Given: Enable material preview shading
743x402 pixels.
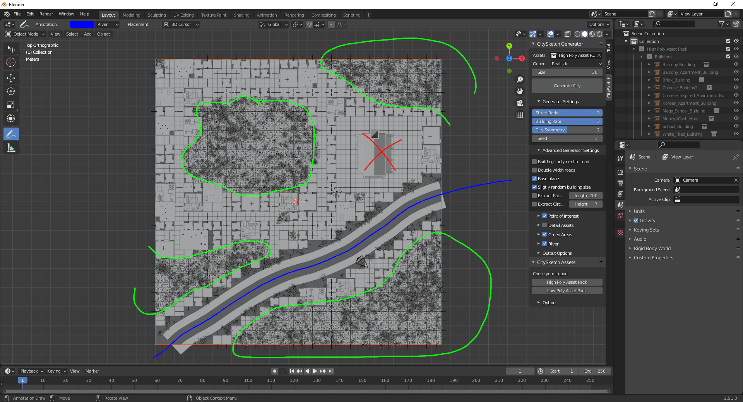Looking at the screenshot, I should (592, 34).
